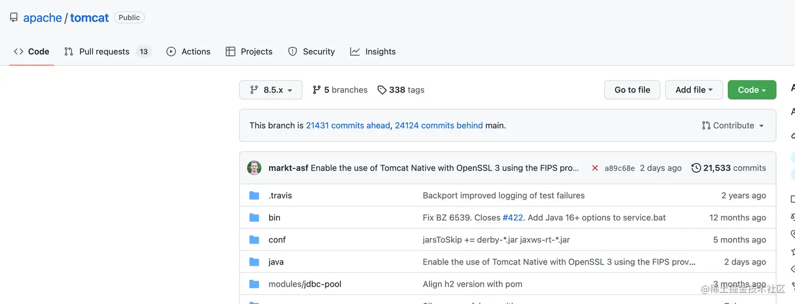Click the markt-asf avatar image
Viewport: 795px width, 304px height.
(x=254, y=168)
